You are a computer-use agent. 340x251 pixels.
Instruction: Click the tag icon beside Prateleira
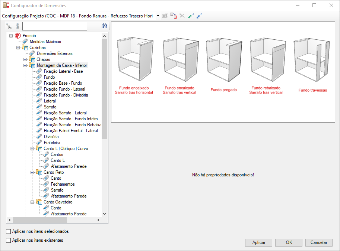(x=39, y=143)
